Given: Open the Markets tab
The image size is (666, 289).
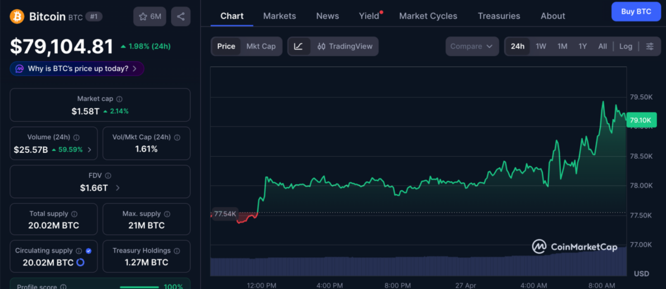Looking at the screenshot, I should pyautogui.click(x=279, y=16).
